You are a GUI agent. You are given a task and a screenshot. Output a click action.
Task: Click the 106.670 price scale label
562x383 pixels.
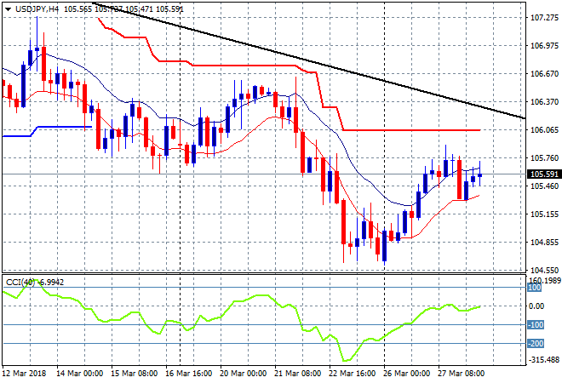pos(544,74)
